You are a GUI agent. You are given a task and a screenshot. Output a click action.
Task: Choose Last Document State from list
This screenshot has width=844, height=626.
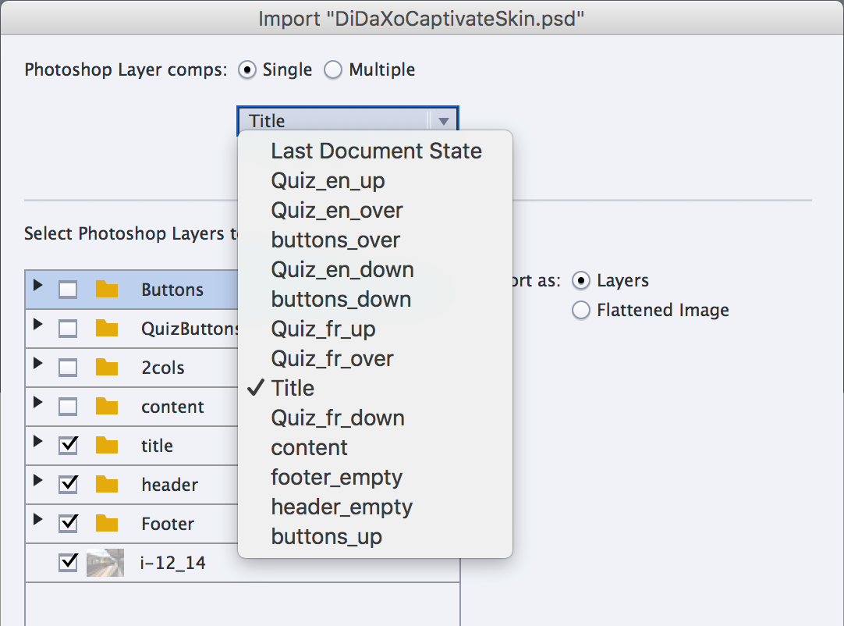click(376, 151)
